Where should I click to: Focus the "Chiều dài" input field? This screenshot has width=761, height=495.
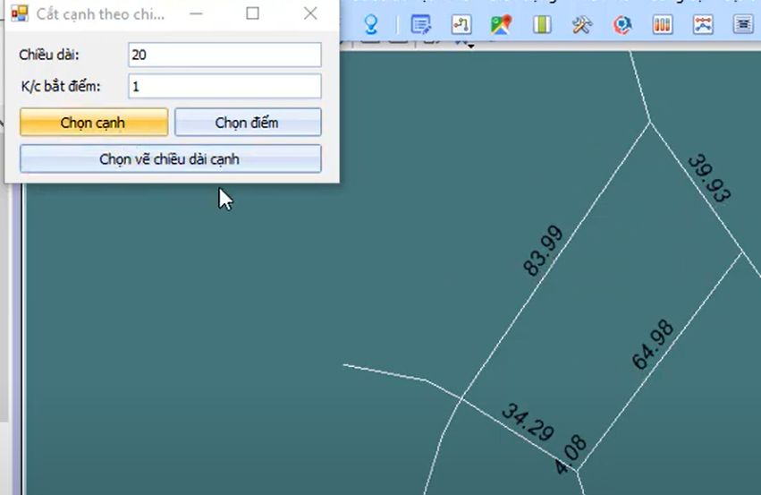coord(224,55)
